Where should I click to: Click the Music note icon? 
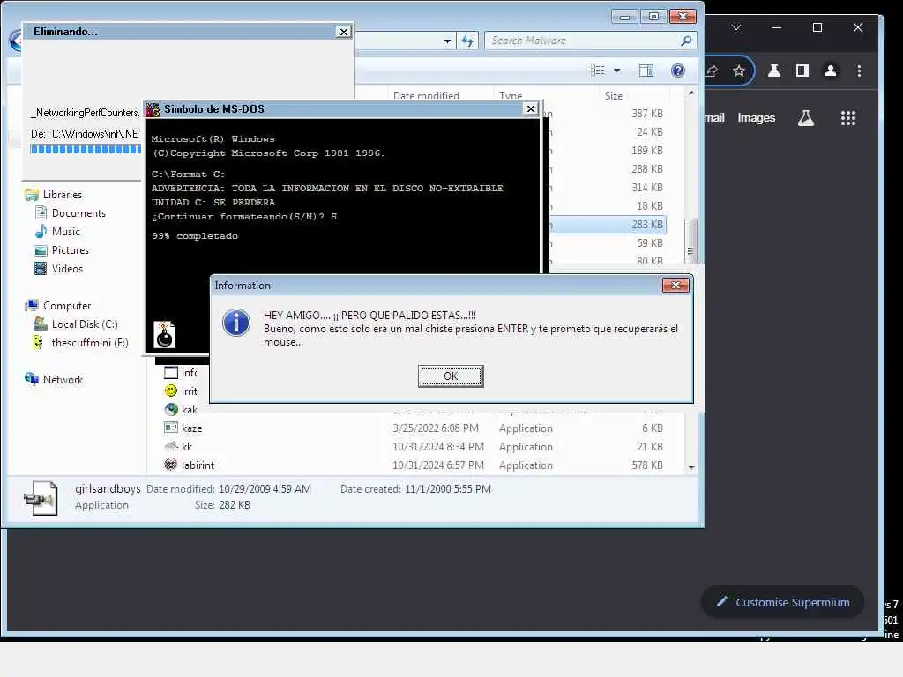pos(41,232)
